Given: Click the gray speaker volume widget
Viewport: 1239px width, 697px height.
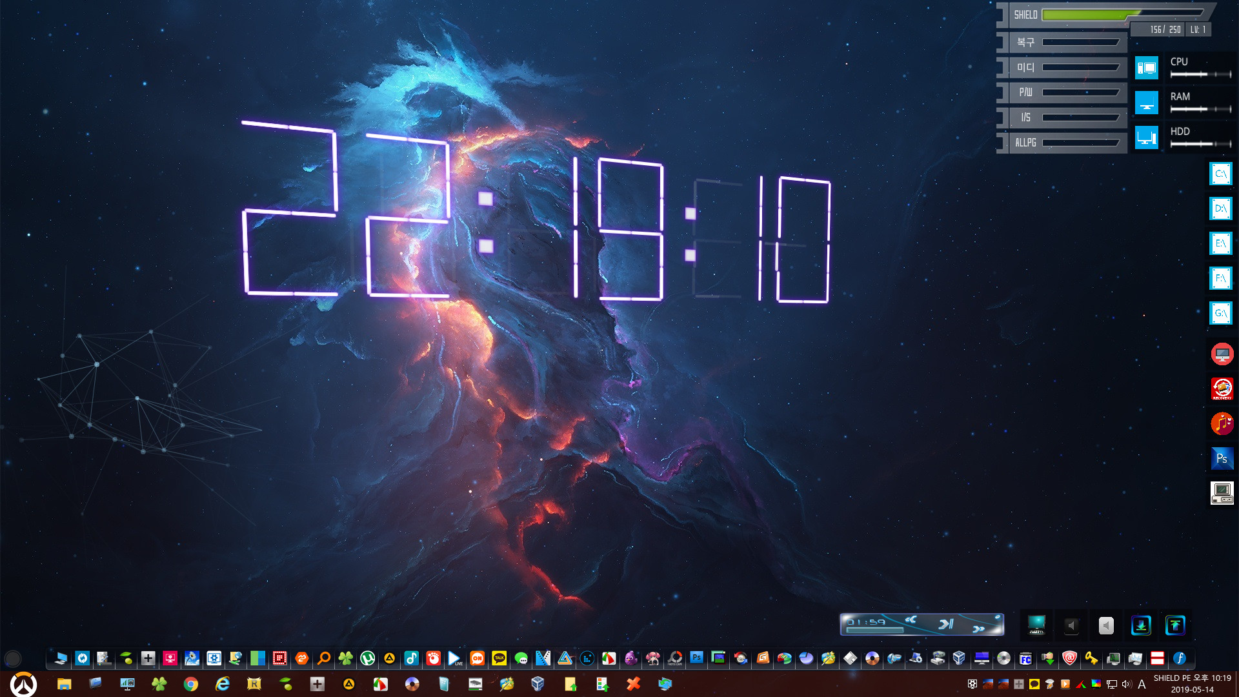Looking at the screenshot, I should click(1106, 625).
